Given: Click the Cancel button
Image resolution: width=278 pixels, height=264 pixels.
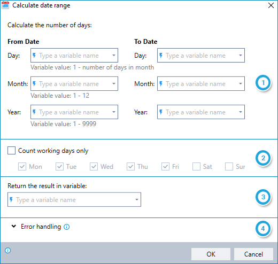Looking at the screenshot, I should pyautogui.click(x=253, y=254).
